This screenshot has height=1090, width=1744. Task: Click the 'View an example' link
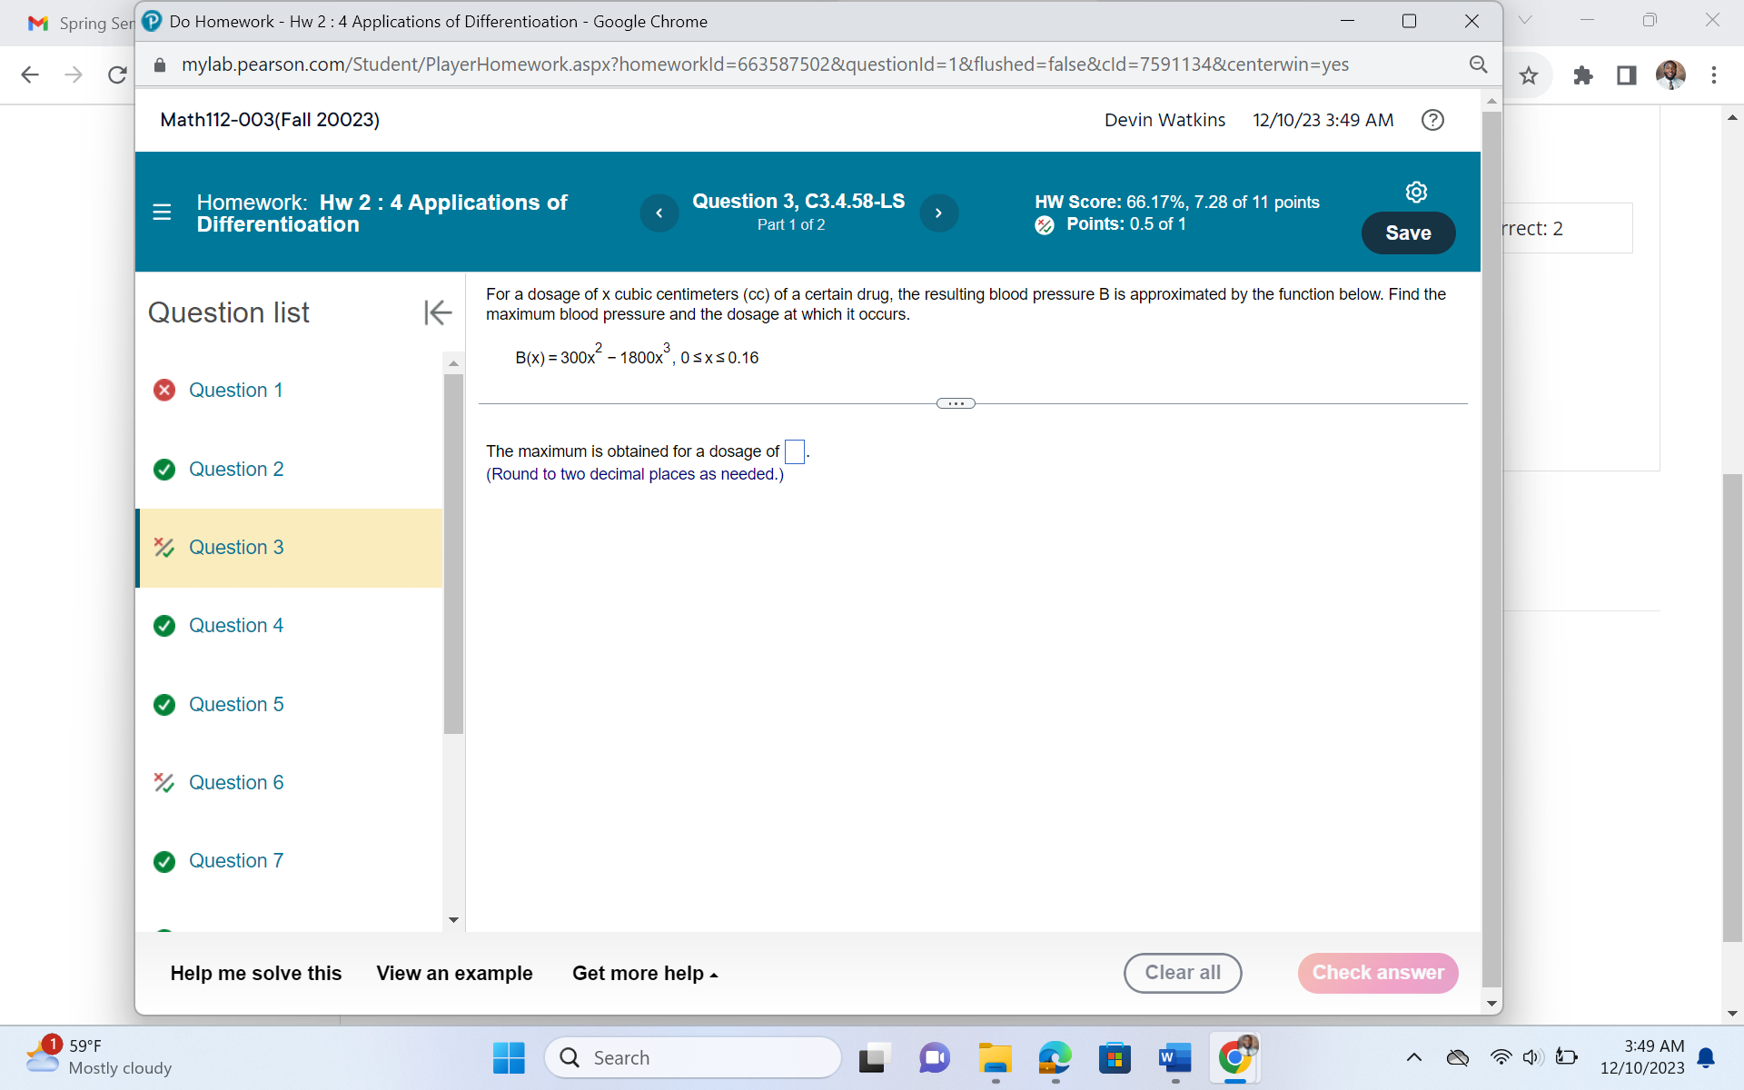point(454,972)
